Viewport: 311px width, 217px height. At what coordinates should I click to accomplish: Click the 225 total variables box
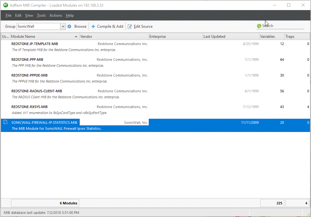click(x=272, y=203)
